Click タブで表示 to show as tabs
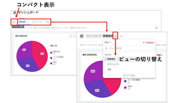This screenshot has width=176, height=103. (x=129, y=76)
